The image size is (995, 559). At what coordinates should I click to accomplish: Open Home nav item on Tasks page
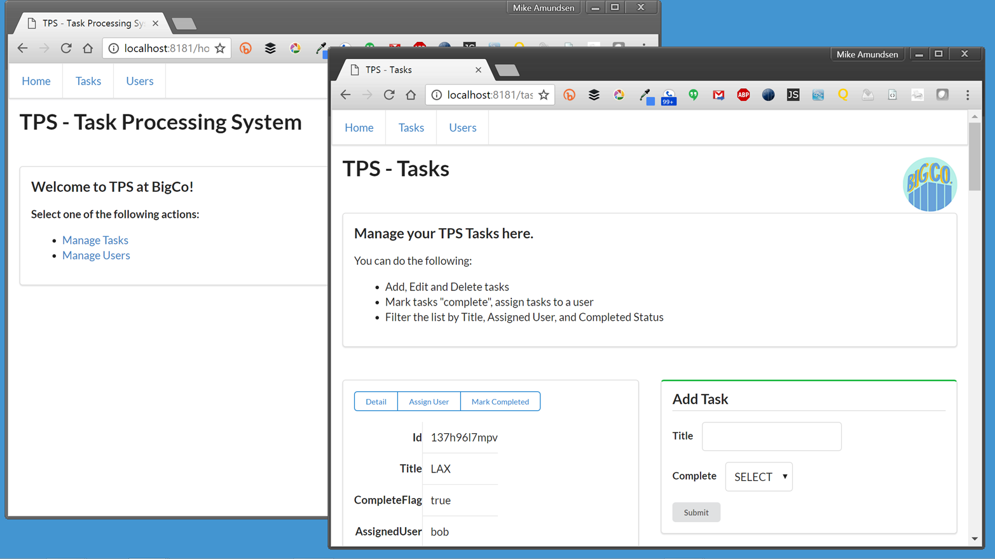point(359,128)
